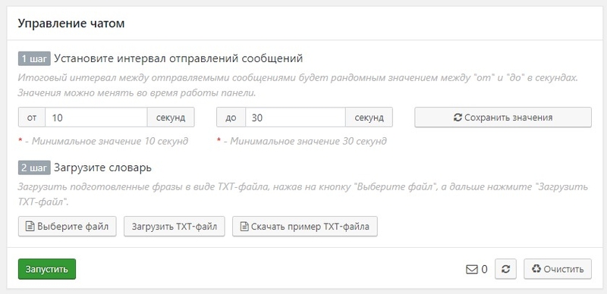
Task: Click 'Установите интервал отправлений сообщений' heading
Action: pyautogui.click(x=178, y=59)
